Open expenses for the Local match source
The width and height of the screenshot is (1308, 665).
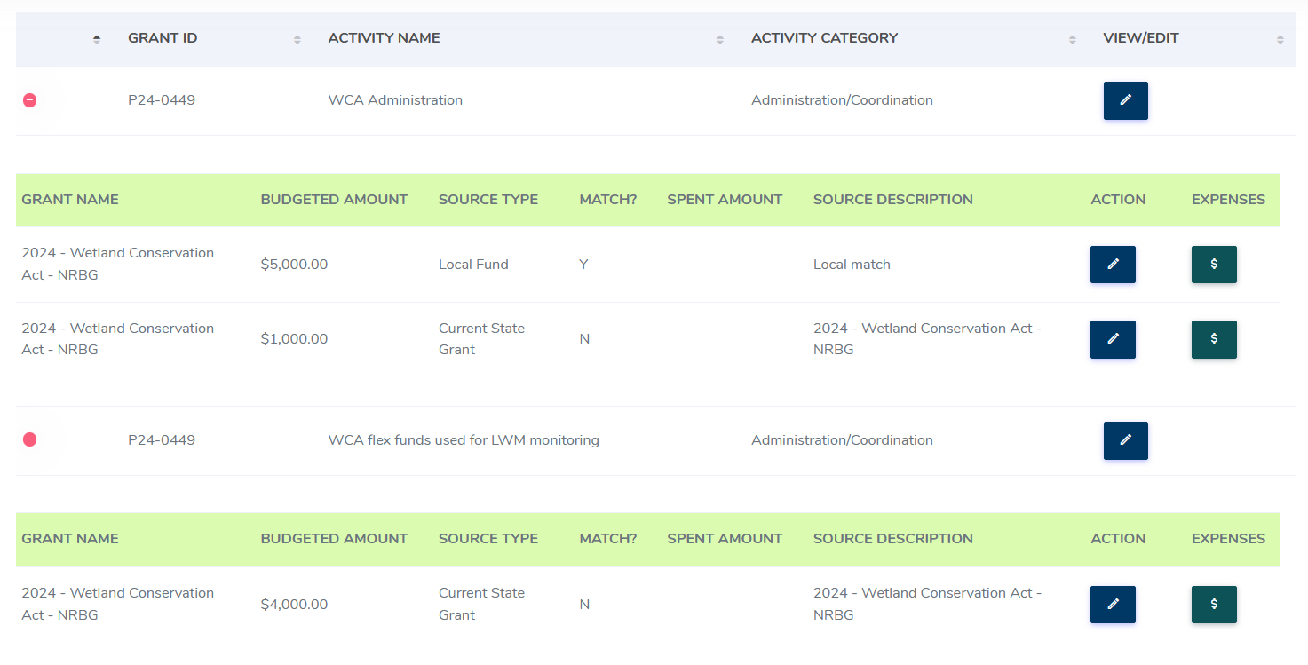click(x=1214, y=265)
